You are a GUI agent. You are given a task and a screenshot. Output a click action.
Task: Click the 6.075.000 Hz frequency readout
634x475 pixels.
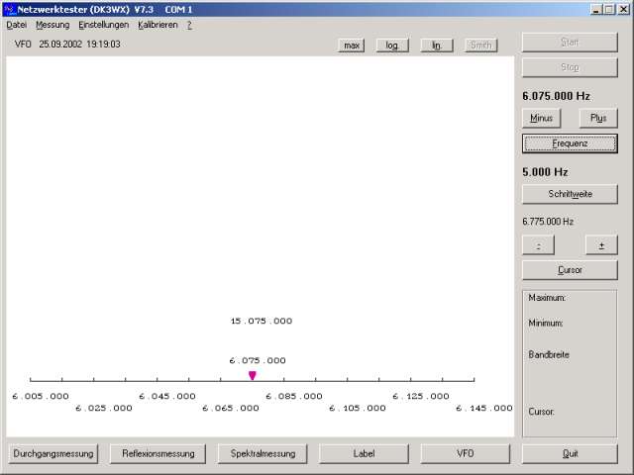pyautogui.click(x=556, y=96)
